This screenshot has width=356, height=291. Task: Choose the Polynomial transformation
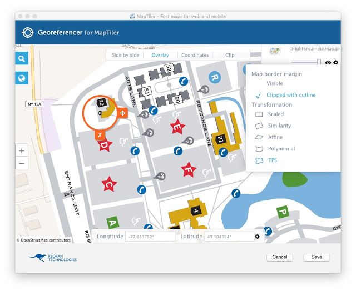pos(281,149)
